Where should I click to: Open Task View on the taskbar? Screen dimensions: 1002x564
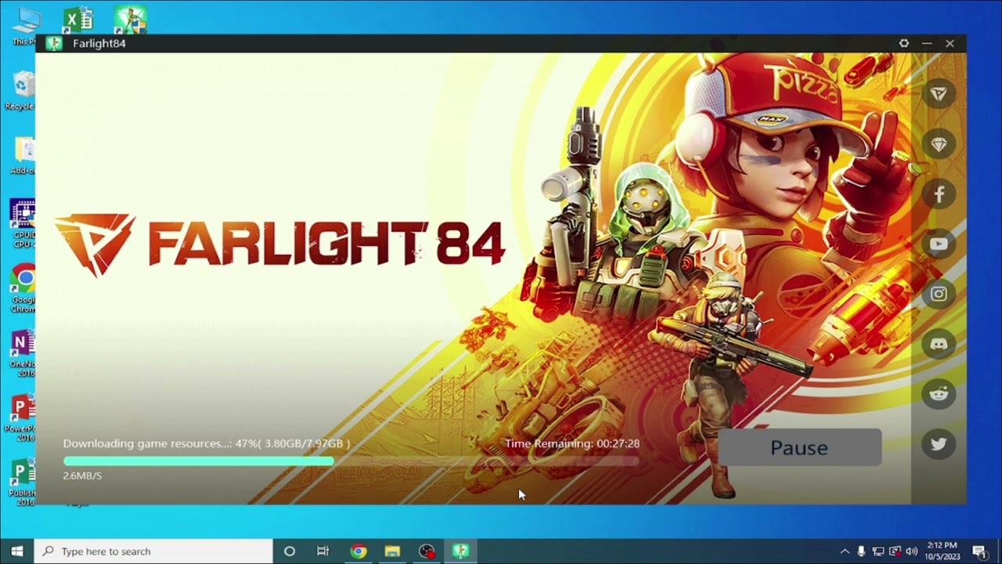[x=323, y=551]
